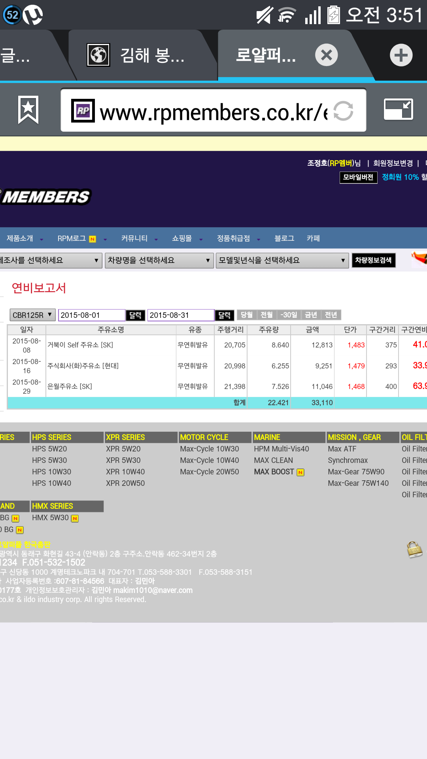Open calendar for the start date 2015-08-01
This screenshot has width=427, height=759.
135,315
